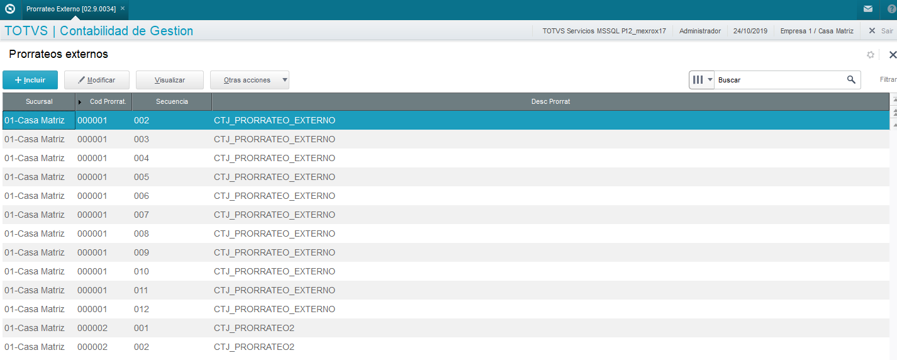Select the row with Secuencia 011
Viewport: 897px width, 360px height.
(445, 290)
